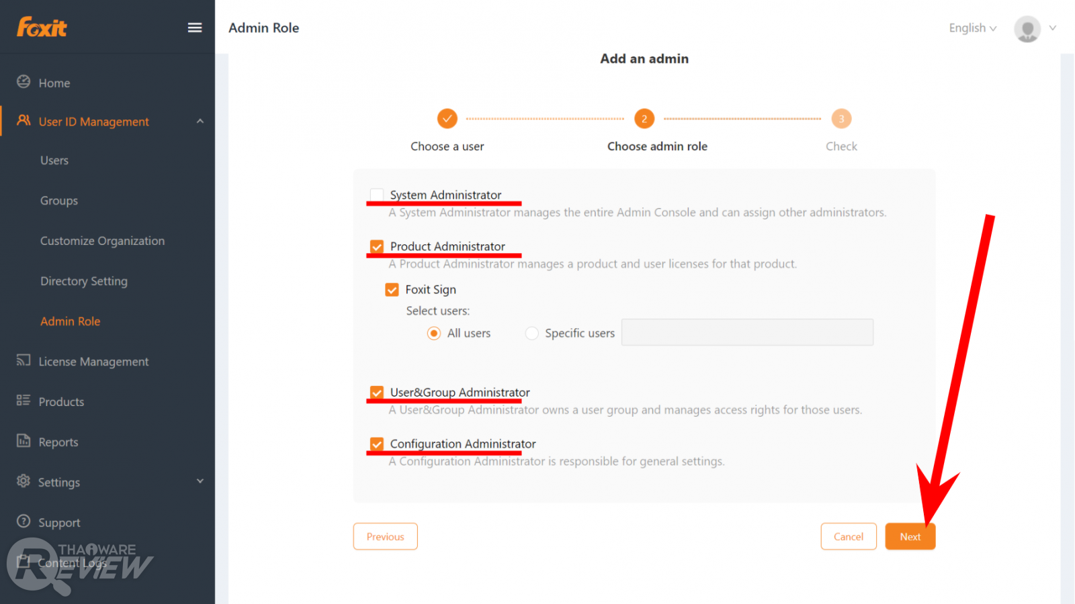This screenshot has width=1075, height=604.
Task: Uncheck the Product Administrator checkbox
Action: pos(377,246)
